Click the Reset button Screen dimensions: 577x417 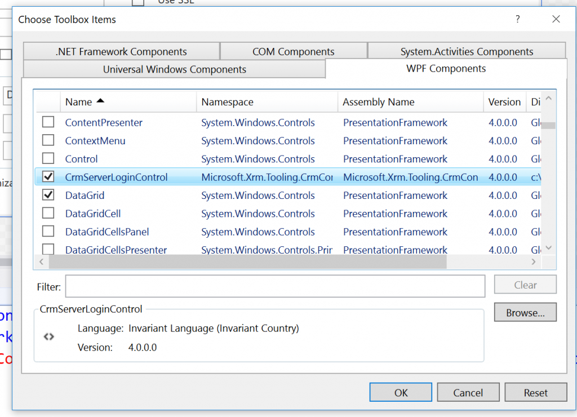(x=535, y=392)
